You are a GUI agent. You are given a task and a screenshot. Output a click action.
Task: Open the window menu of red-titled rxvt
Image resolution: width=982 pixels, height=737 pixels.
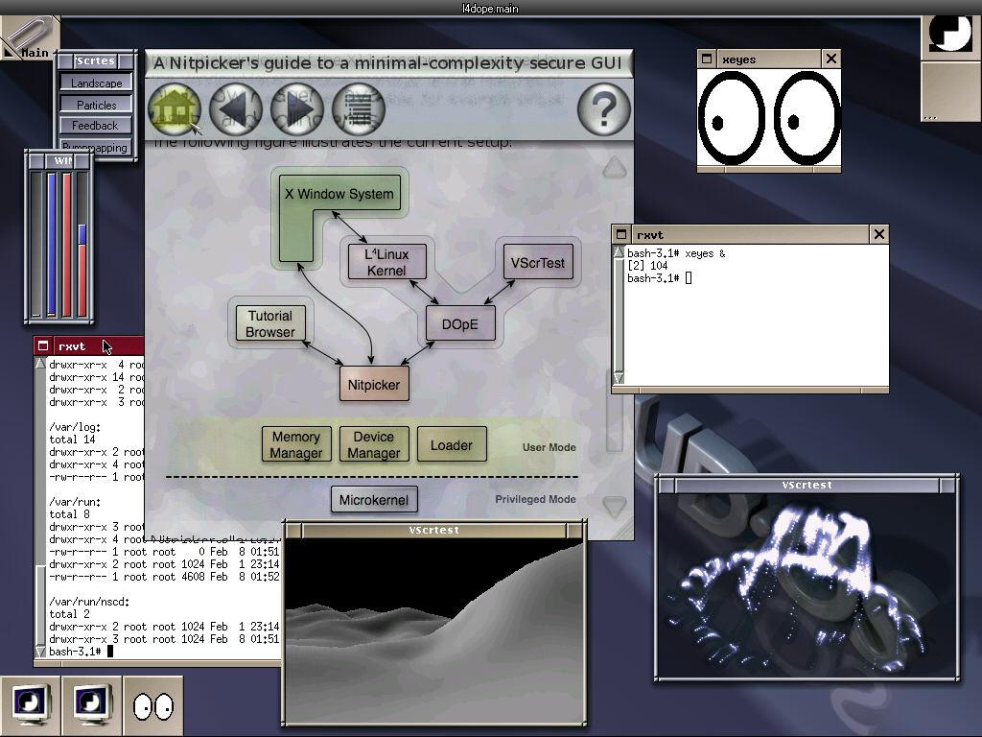[43, 346]
